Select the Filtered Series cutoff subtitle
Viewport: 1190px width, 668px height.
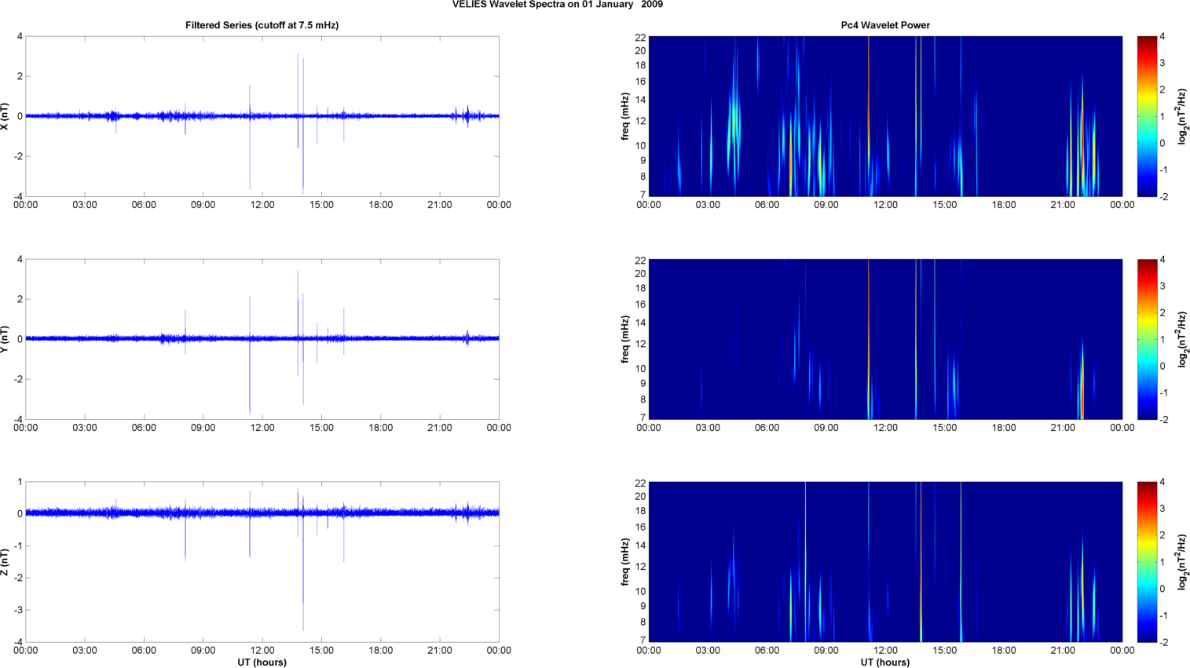262,25
